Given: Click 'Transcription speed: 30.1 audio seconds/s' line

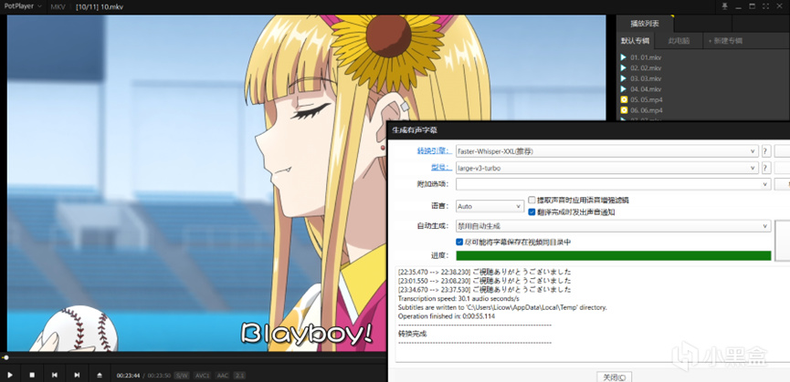Looking at the screenshot, I should pyautogui.click(x=458, y=298).
